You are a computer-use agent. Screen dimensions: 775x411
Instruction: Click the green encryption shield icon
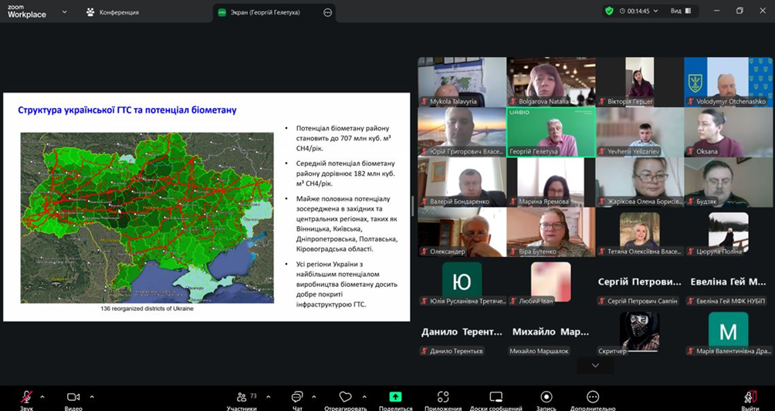[x=609, y=12]
